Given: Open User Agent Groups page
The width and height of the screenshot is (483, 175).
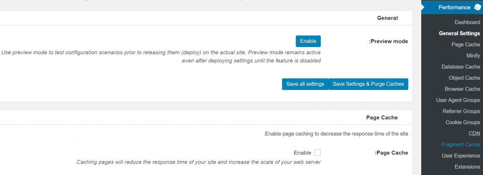Looking at the screenshot, I should [x=458, y=100].
